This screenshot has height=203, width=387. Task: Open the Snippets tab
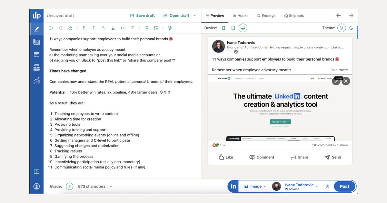pyautogui.click(x=294, y=15)
